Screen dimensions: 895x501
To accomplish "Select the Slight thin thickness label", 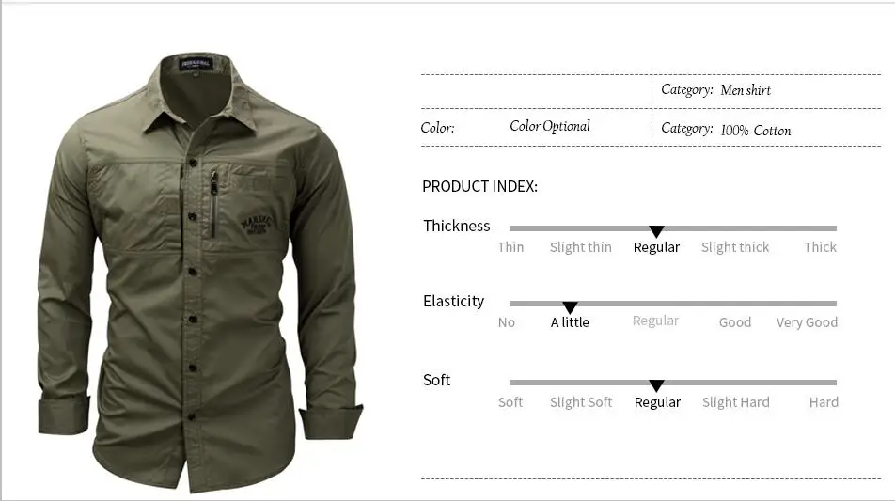I will point(580,247).
